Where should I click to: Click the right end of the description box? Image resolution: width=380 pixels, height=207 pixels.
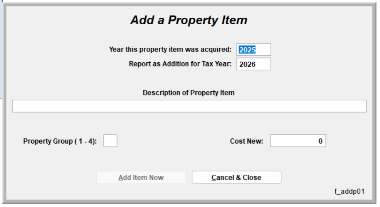coord(362,106)
